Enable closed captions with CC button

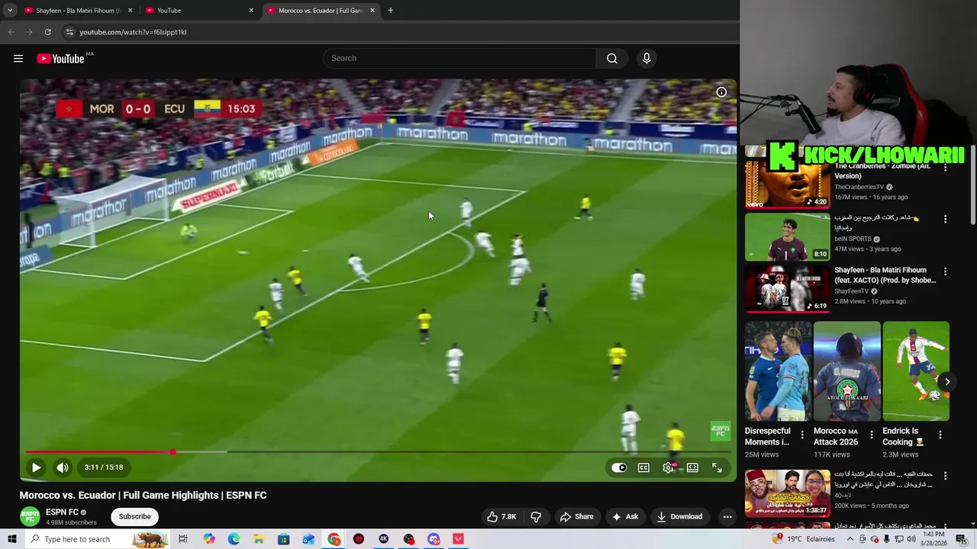point(643,467)
